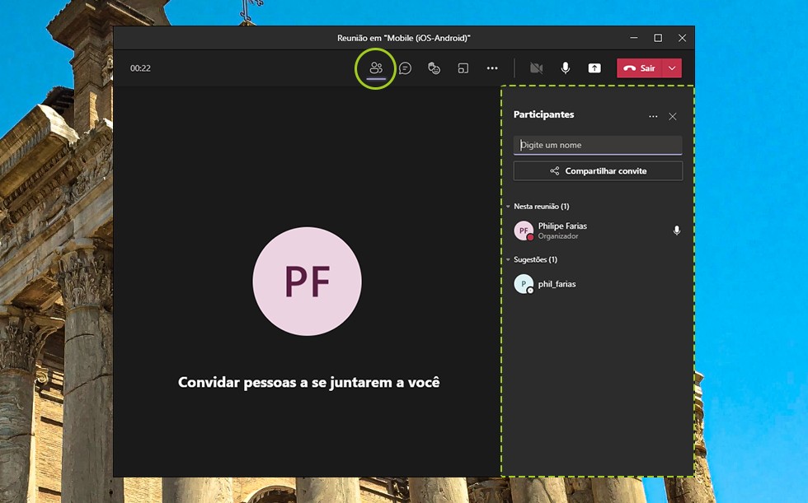Screen dimensions: 808x503
Task: Click the share content icon
Action: coord(594,68)
